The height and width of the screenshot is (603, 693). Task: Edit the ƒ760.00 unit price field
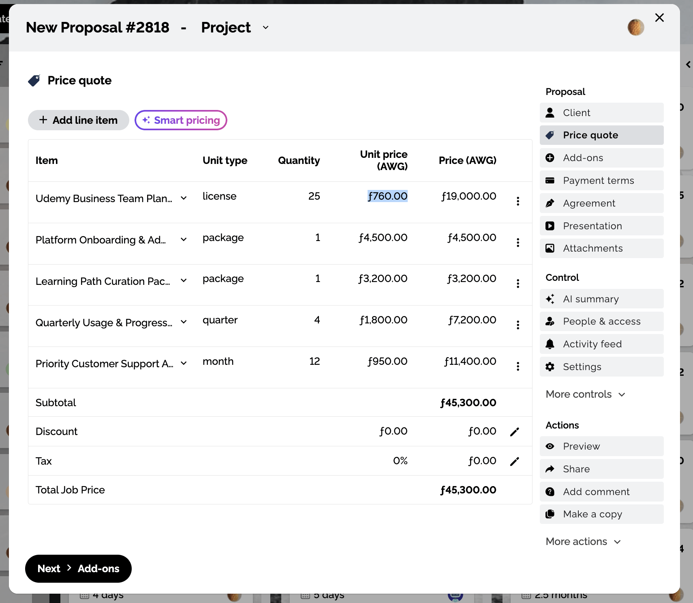pos(387,196)
